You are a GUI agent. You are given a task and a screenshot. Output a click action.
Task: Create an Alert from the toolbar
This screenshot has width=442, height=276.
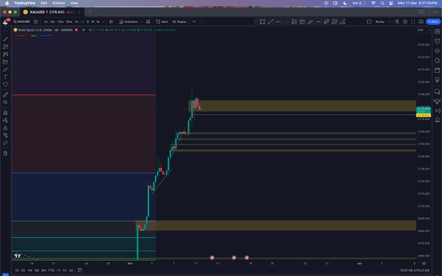[x=162, y=22]
